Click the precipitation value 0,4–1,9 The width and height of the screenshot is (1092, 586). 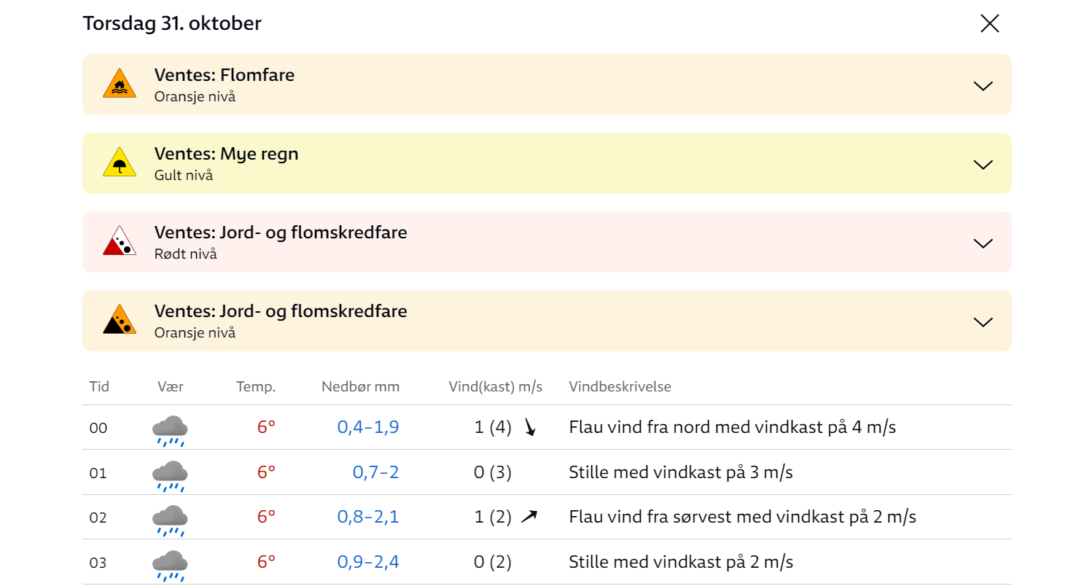point(368,427)
